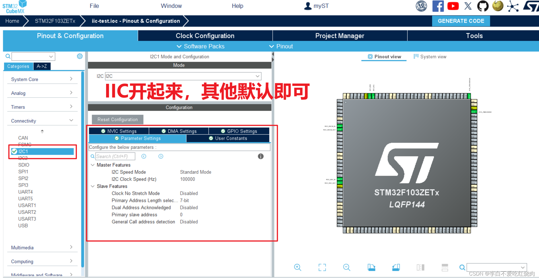Select CAN peripheral

pyautogui.click(x=23, y=138)
